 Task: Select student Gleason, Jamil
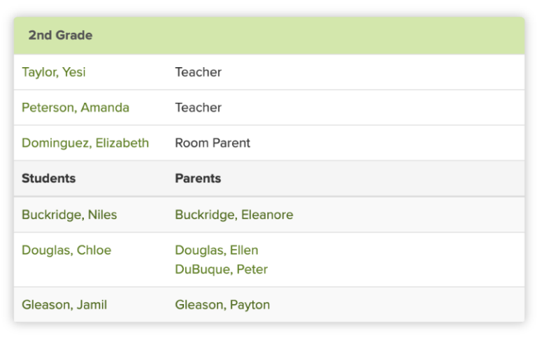(64, 305)
